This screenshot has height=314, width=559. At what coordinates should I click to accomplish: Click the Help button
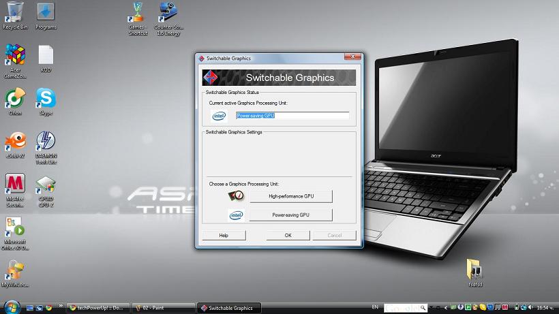point(224,235)
